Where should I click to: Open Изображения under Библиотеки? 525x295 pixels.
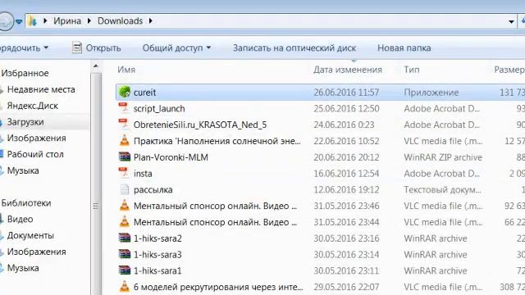coord(36,252)
